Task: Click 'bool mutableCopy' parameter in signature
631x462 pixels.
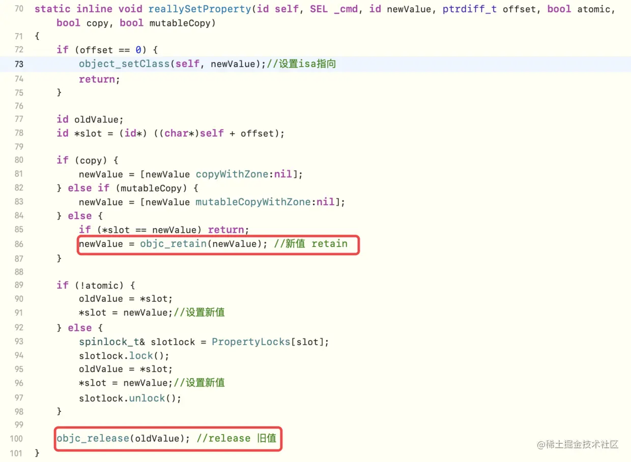Action: (166, 23)
